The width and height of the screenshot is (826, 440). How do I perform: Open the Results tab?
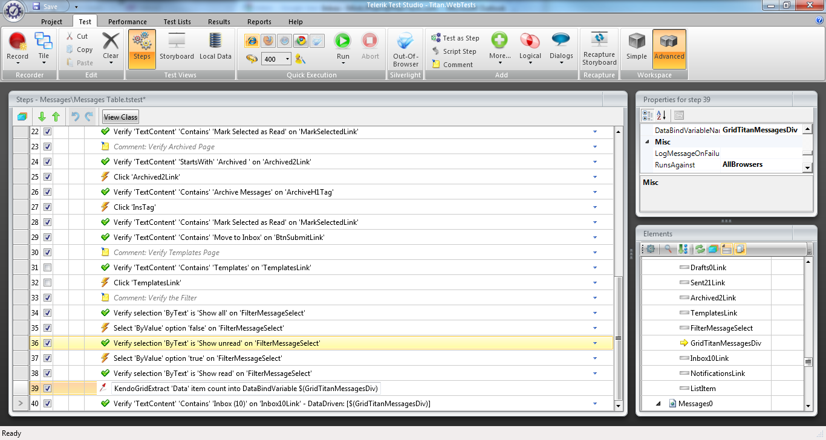pyautogui.click(x=219, y=22)
